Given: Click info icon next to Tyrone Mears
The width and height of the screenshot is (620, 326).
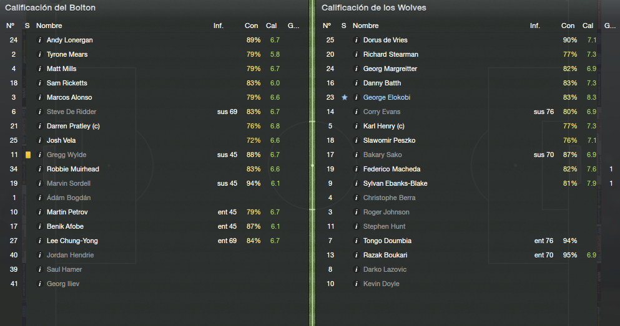Looking at the screenshot, I should 39,54.
